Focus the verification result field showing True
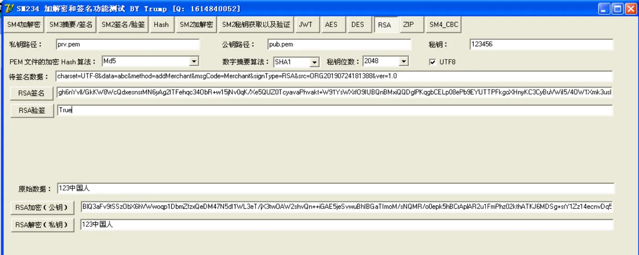 [x=335, y=110]
